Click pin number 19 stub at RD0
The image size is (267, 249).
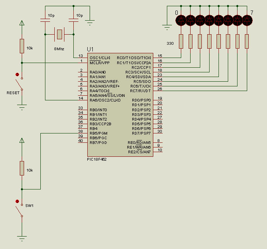click(160, 98)
